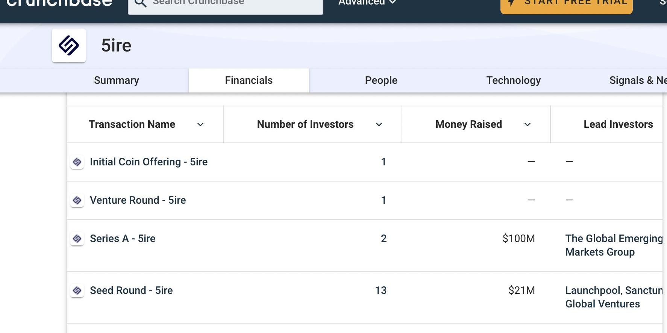Screen dimensions: 667x333
Task: Open The Global Emerging Markets Group link
Action: 614,245
